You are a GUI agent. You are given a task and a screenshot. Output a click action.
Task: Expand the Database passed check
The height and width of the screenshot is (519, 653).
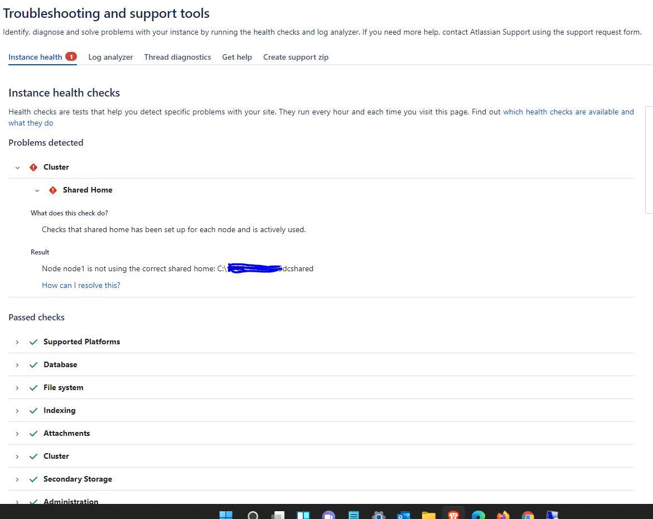coord(17,365)
